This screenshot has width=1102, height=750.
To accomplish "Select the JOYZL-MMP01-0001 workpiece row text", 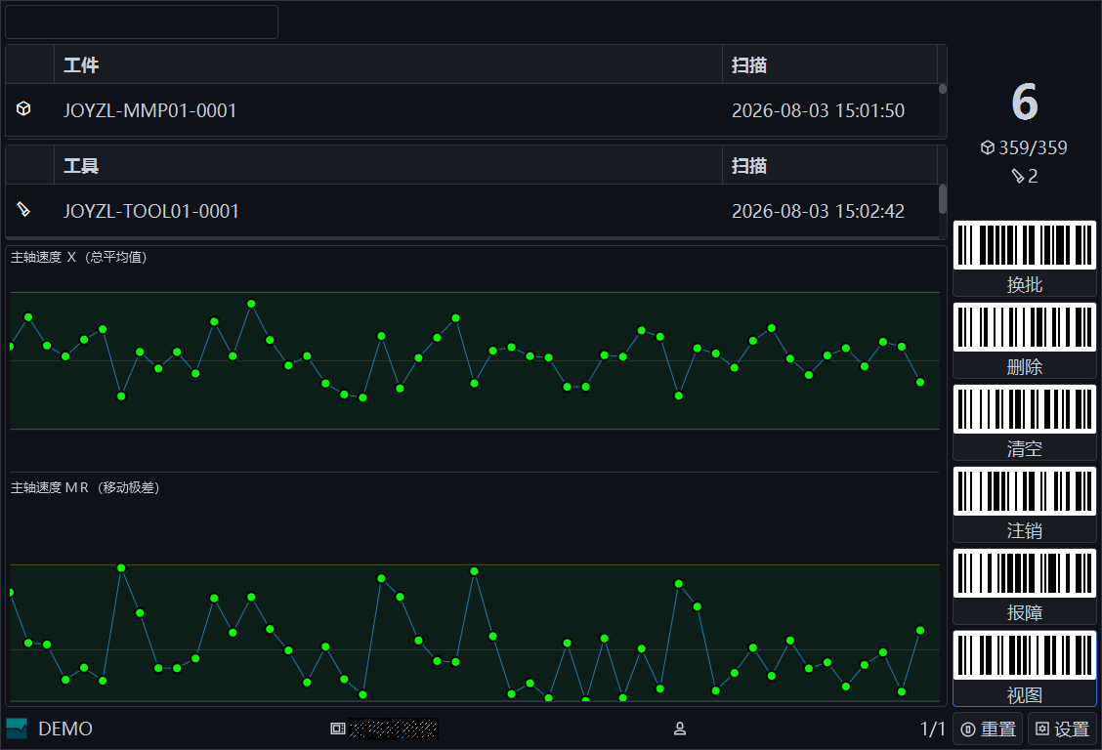I will click(149, 110).
